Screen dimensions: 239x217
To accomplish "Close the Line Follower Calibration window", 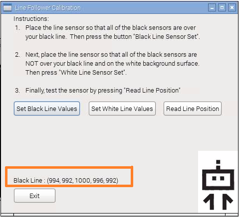I will point(232,7).
